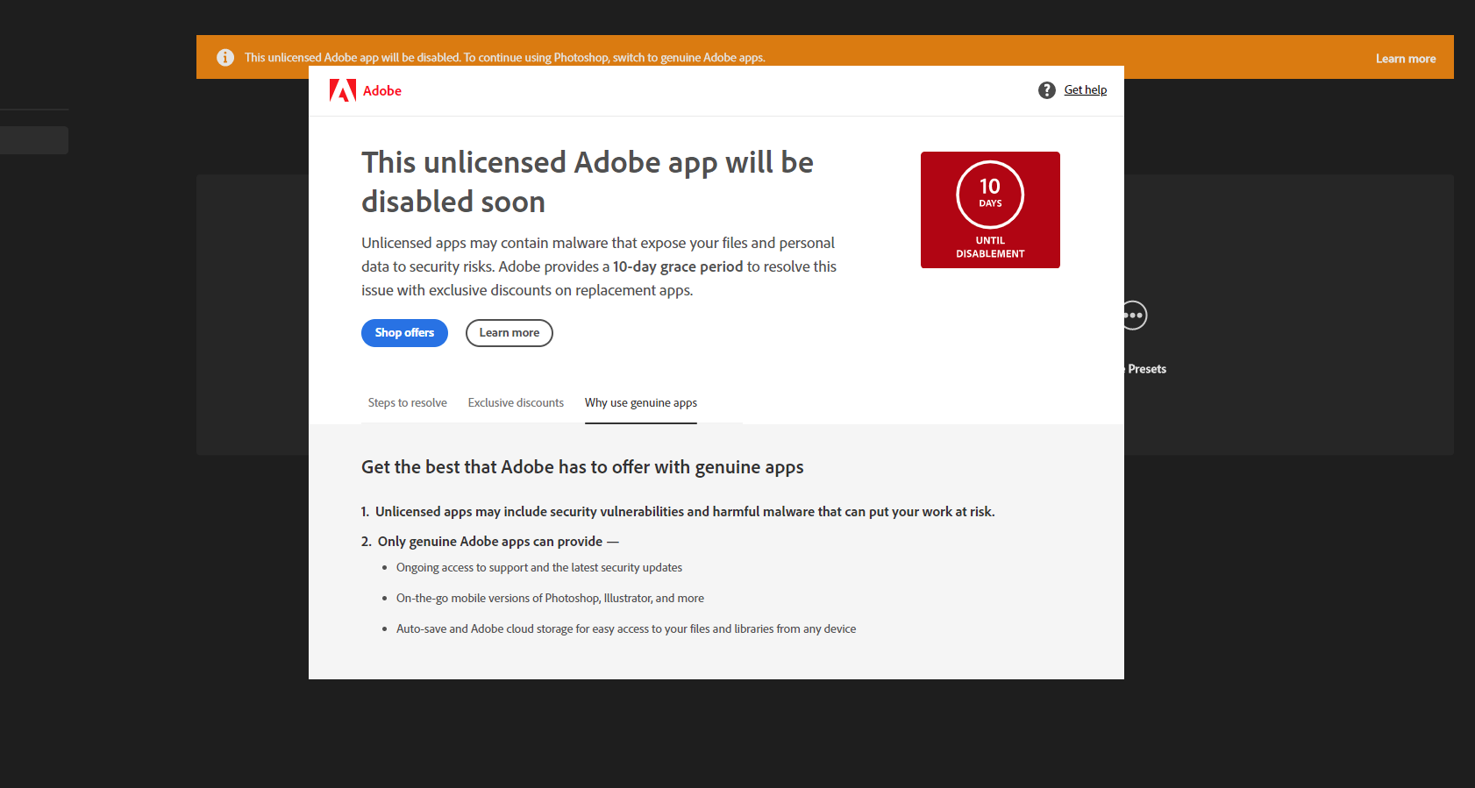Click the Adobe wordmark text
Viewport: 1475px width, 788px height.
[382, 91]
